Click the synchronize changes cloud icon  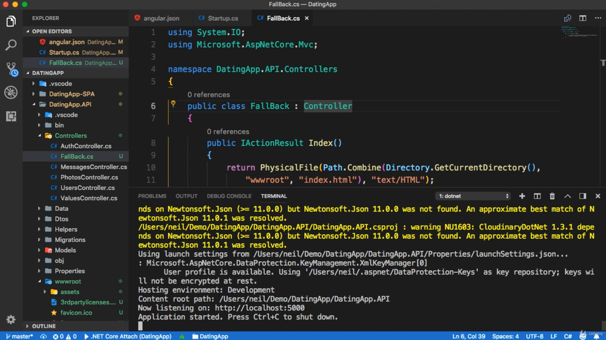(43, 336)
